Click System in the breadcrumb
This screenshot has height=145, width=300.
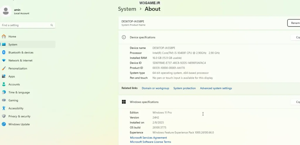pyautogui.click(x=127, y=9)
